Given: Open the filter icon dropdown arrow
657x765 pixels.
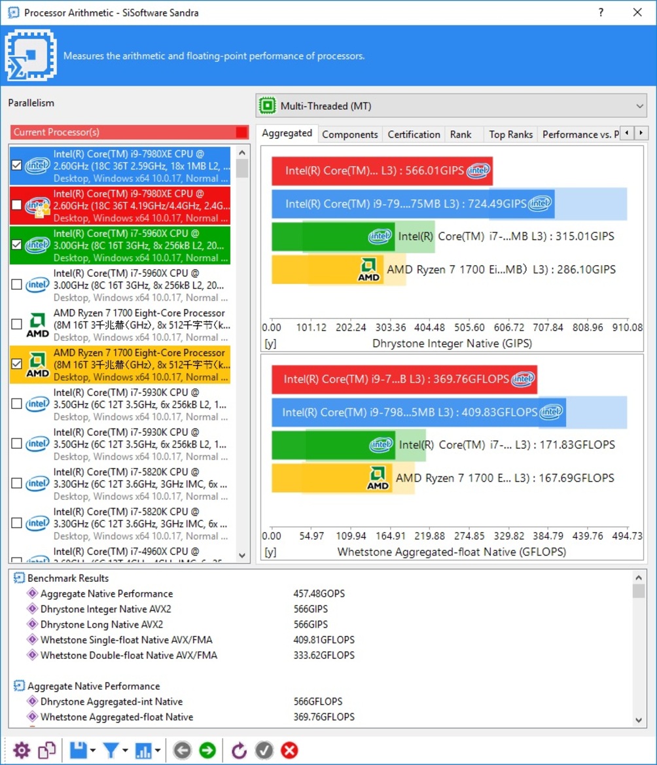Looking at the screenshot, I should pos(125,751).
